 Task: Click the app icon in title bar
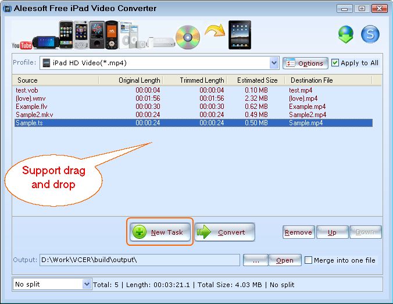[8, 9]
